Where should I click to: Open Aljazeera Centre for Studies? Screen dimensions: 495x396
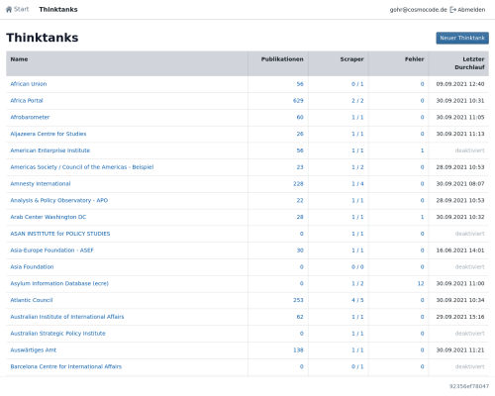[49, 134]
